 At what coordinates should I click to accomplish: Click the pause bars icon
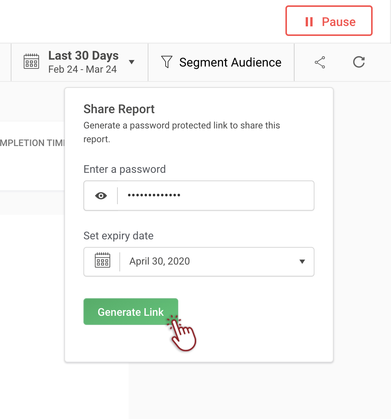click(x=309, y=22)
